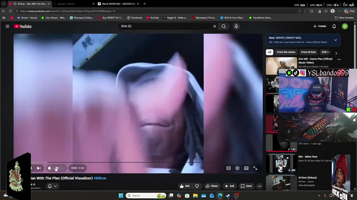
Task: Adjust the video volume slider
Action: pos(59,168)
